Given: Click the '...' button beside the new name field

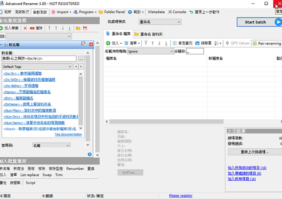Looking at the screenshot, I should pos(81,59).
